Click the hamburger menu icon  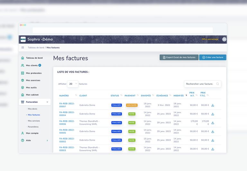(23, 47)
